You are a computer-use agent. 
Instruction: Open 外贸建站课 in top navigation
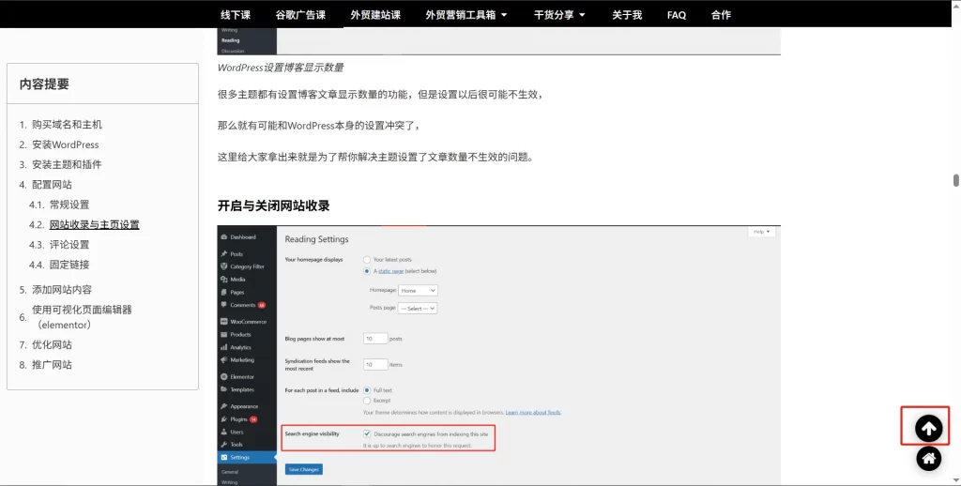(x=375, y=15)
